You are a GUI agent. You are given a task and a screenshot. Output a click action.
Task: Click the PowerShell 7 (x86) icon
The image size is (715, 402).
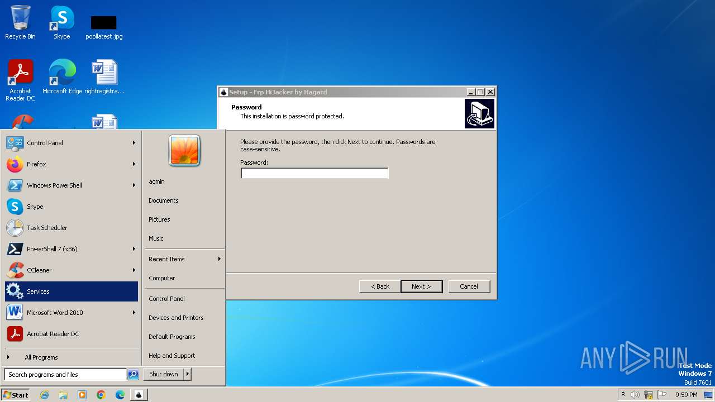coord(15,249)
